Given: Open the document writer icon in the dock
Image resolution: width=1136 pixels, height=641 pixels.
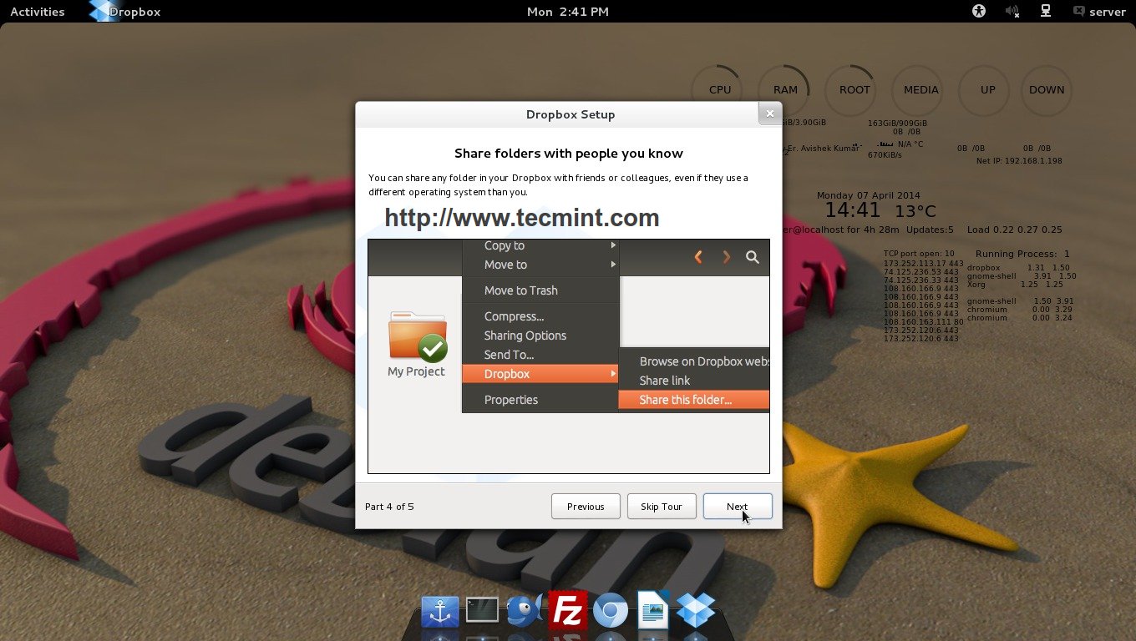Looking at the screenshot, I should point(653,610).
